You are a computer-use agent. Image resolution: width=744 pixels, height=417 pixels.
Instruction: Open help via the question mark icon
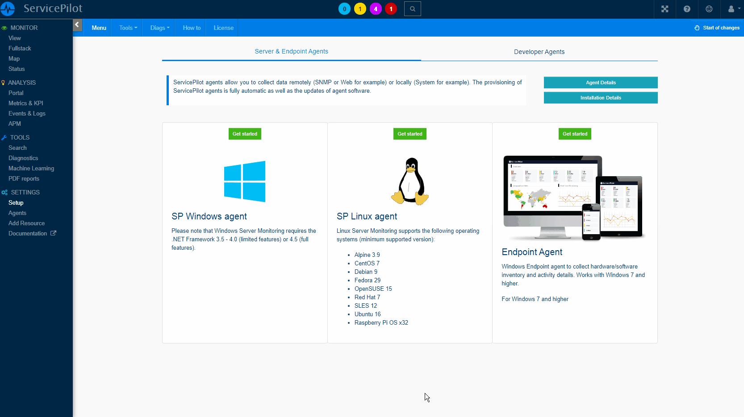[687, 9]
